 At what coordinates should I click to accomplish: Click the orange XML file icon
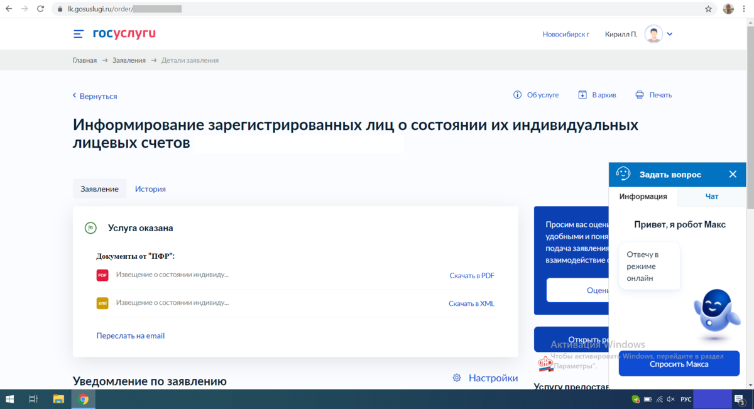(x=102, y=303)
